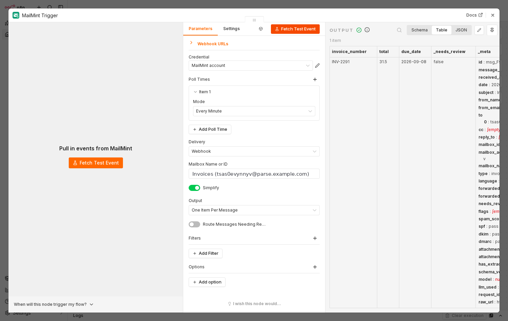Add a poll time with the plus icon

tap(315, 79)
